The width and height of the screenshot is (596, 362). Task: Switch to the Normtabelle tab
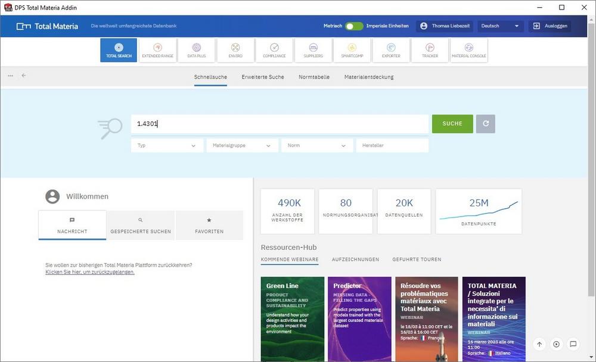point(314,77)
